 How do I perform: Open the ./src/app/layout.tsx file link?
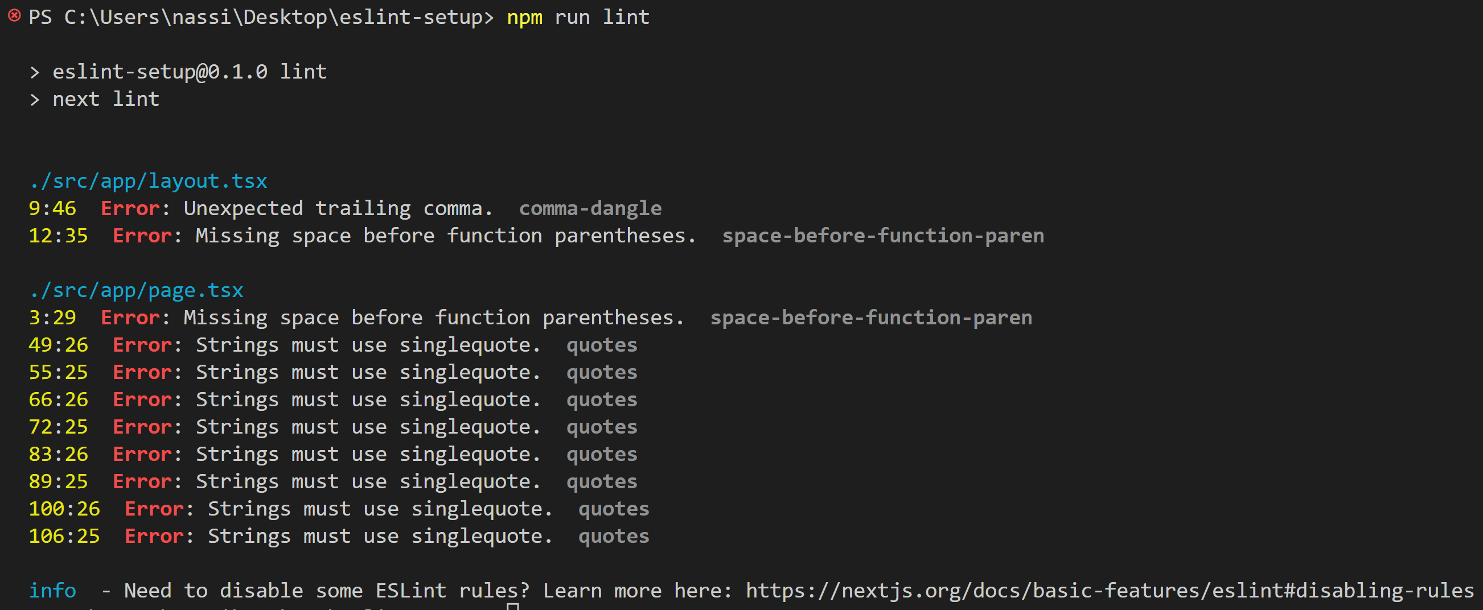[x=148, y=182]
